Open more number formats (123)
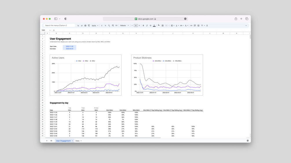The image size is (291, 163). pyautogui.click(x=116, y=25)
